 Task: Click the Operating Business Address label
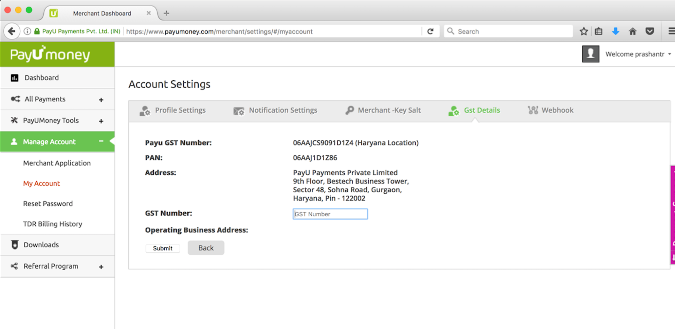(x=197, y=230)
